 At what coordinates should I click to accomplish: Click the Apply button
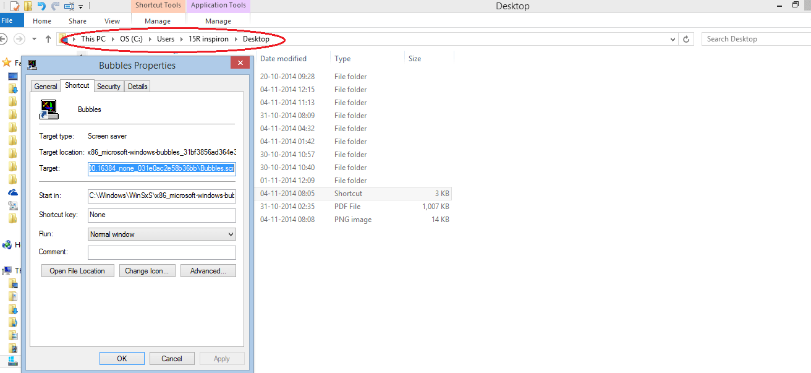tap(222, 359)
